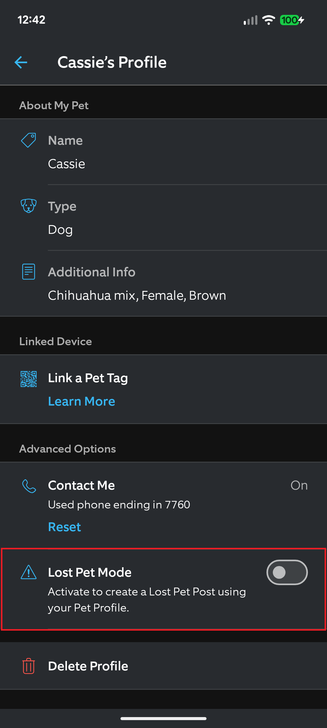Tap the name tag icon
This screenshot has height=728, width=327.
pos(28,140)
